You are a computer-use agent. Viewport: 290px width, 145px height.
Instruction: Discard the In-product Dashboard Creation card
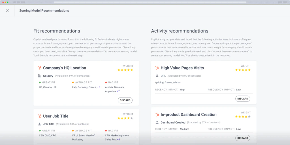click(x=242, y=138)
